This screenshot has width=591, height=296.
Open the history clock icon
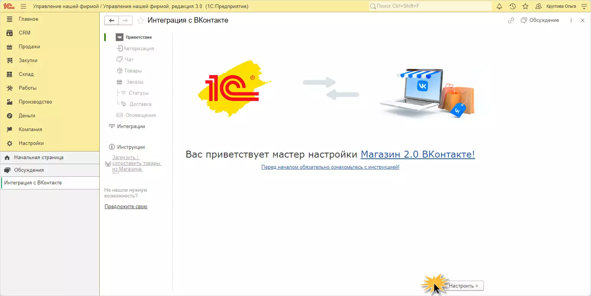point(512,6)
